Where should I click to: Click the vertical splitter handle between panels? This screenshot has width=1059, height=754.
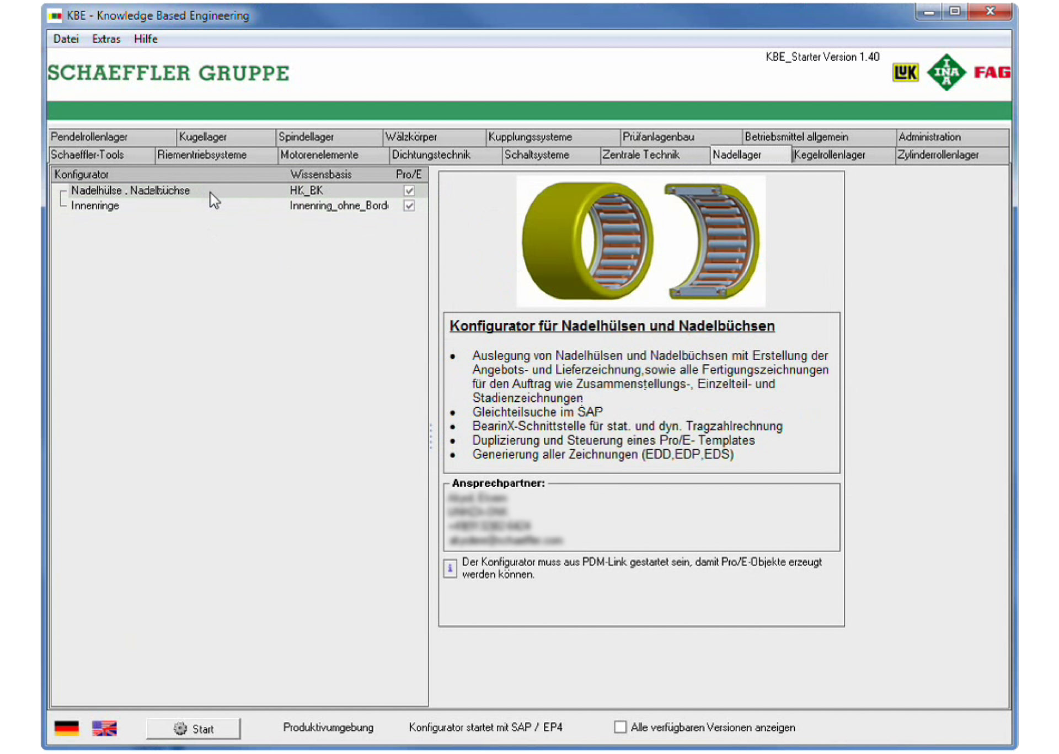tap(431, 436)
